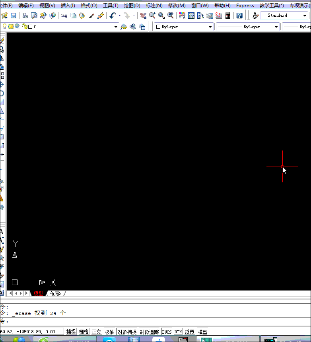
Task: Click the Block Editor lightning icon
Action: (101, 16)
